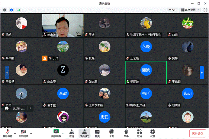Check the green network signal icon
Viewport: 209px width, 139px height.
[18, 10]
